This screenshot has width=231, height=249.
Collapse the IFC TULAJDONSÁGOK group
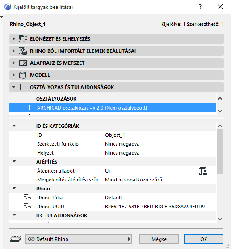14,215
